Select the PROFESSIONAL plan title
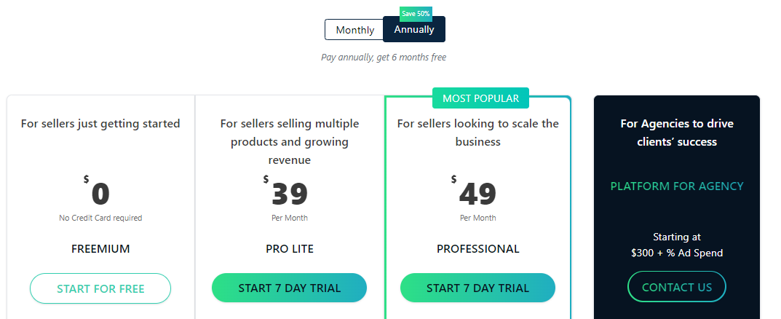This screenshot has height=319, width=781. [477, 249]
